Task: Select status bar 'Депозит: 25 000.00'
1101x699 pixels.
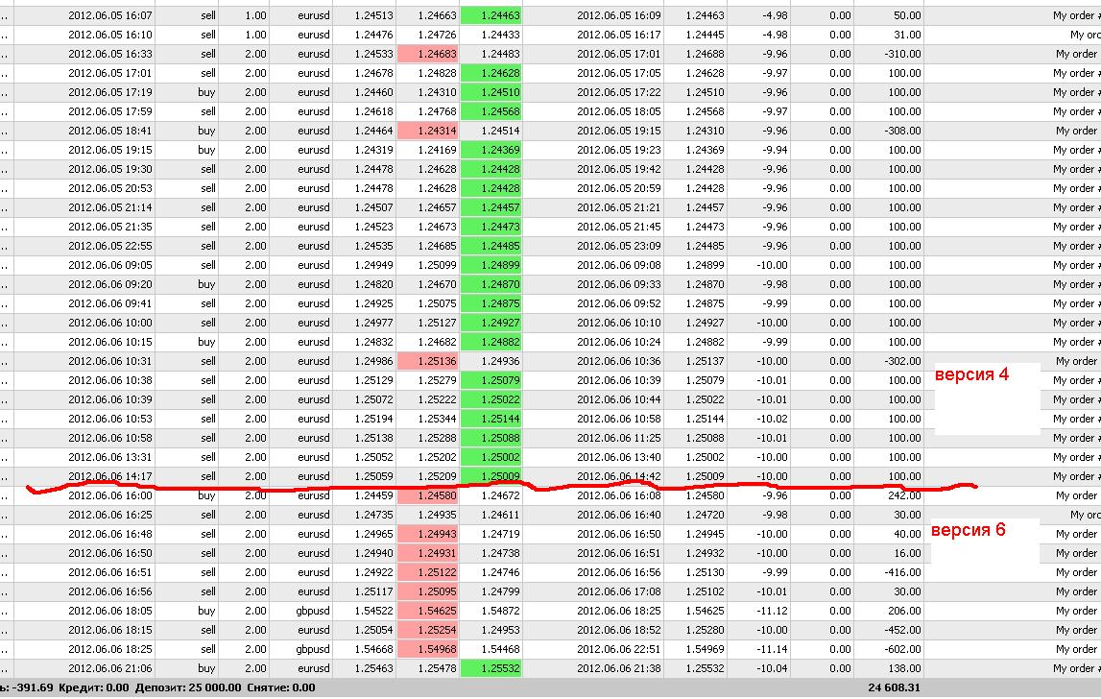Action: click(x=188, y=687)
